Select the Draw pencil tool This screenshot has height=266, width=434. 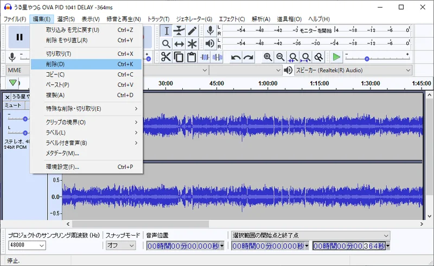[x=192, y=31]
